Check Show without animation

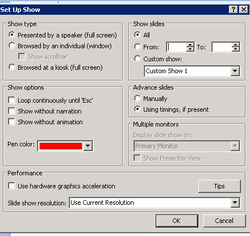pos(11,122)
